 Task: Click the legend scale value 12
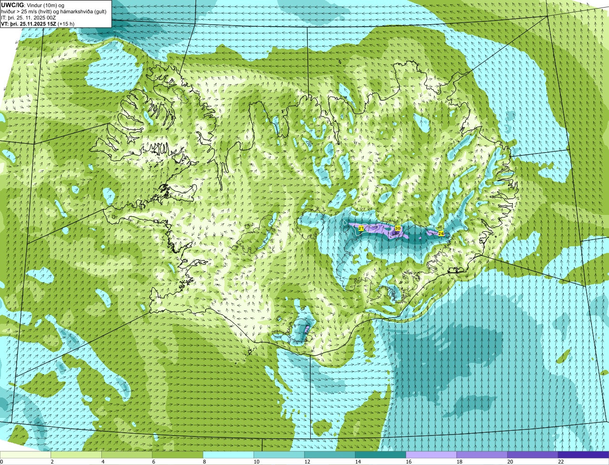coord(307,462)
